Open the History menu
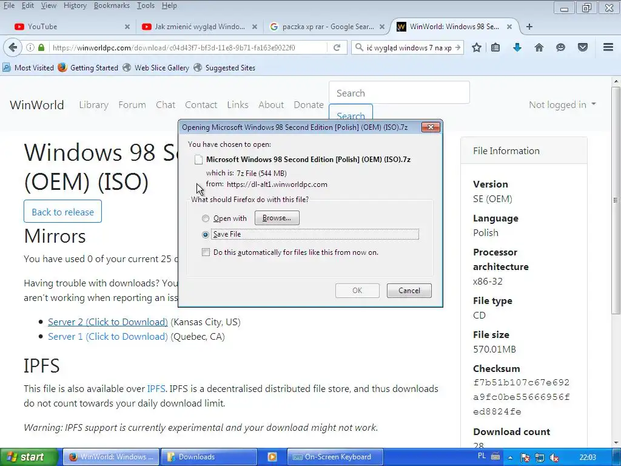The width and height of the screenshot is (621, 466). click(75, 5)
